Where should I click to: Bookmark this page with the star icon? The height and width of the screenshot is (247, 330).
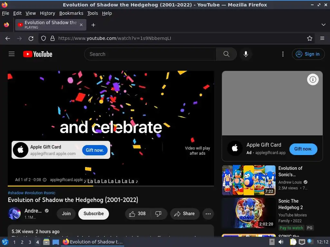(x=309, y=39)
